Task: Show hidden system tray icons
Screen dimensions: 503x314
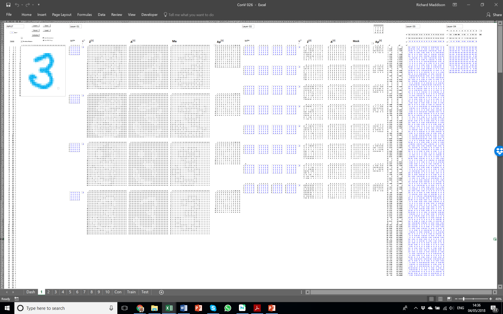Action: [x=416, y=308]
